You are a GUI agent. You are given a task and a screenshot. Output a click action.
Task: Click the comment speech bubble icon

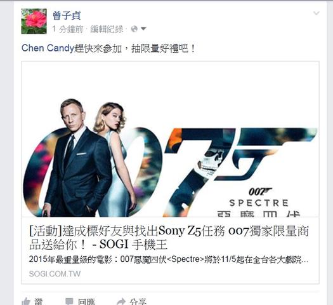pos(69,302)
